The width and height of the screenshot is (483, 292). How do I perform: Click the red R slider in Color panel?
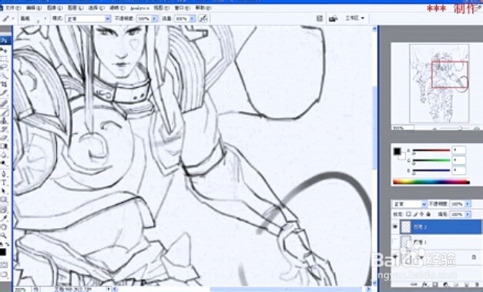click(431, 150)
